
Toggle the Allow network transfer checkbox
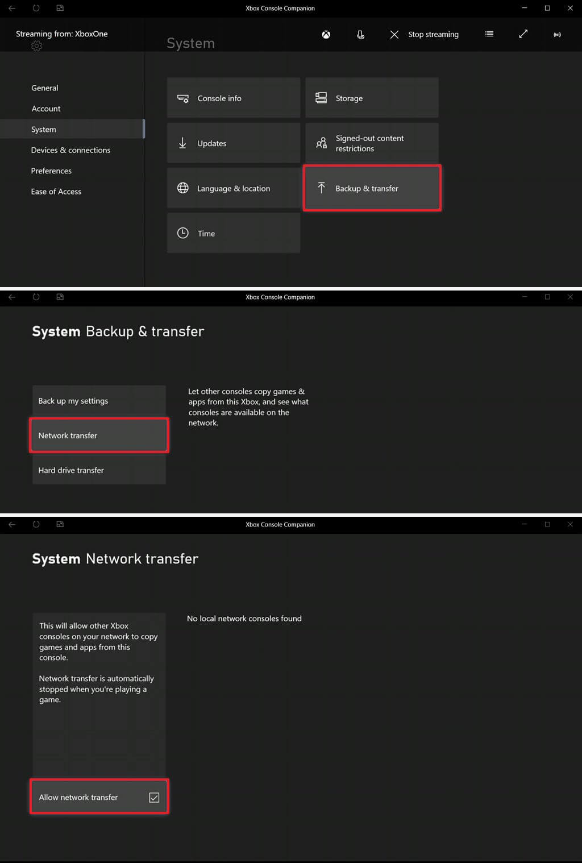[154, 798]
